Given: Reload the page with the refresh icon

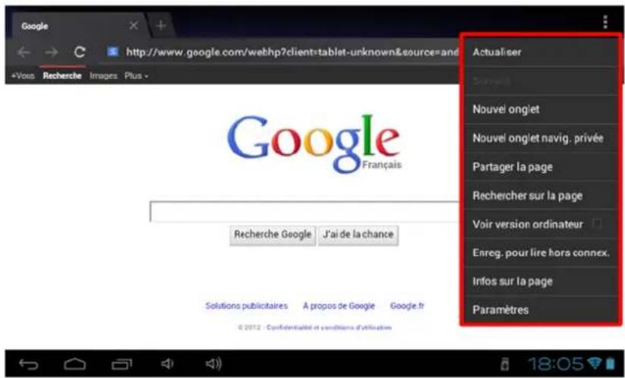Looking at the screenshot, I should (80, 52).
